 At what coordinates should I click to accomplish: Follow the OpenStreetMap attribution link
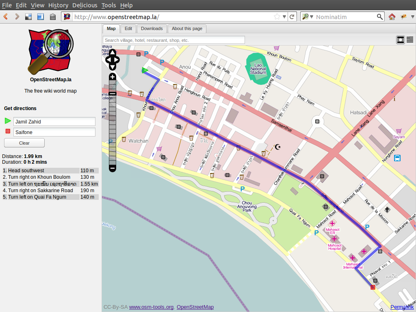click(195, 307)
